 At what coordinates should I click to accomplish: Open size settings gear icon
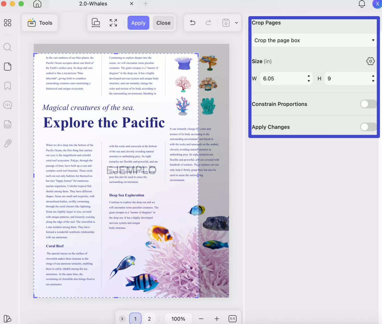[x=370, y=61]
